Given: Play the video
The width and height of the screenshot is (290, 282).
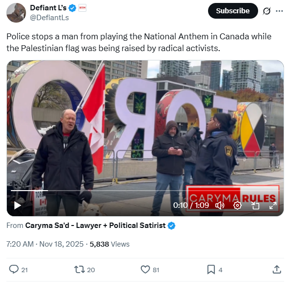Looking at the screenshot, I should tap(17, 205).
